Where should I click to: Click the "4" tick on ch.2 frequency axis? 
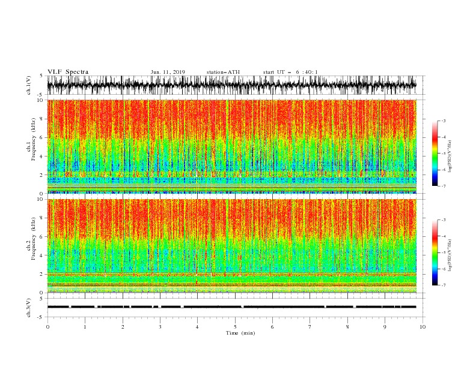(41, 255)
